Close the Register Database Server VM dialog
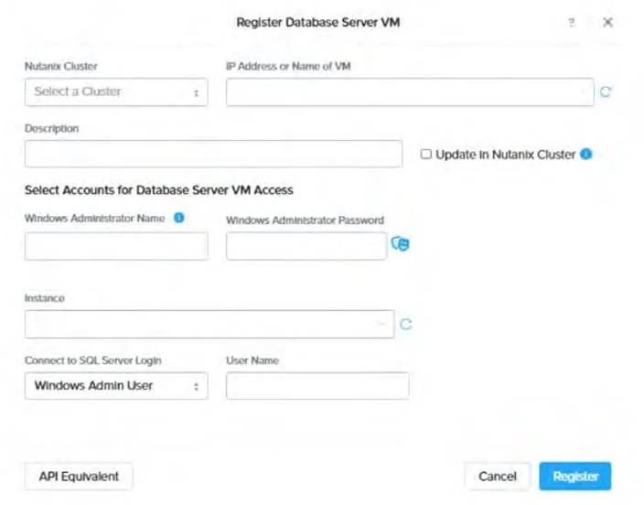 (x=607, y=22)
